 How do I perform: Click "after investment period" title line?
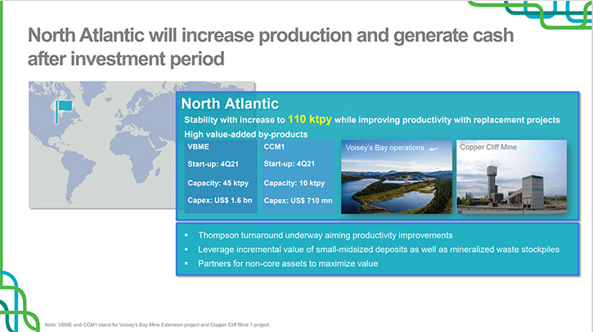[x=126, y=60]
